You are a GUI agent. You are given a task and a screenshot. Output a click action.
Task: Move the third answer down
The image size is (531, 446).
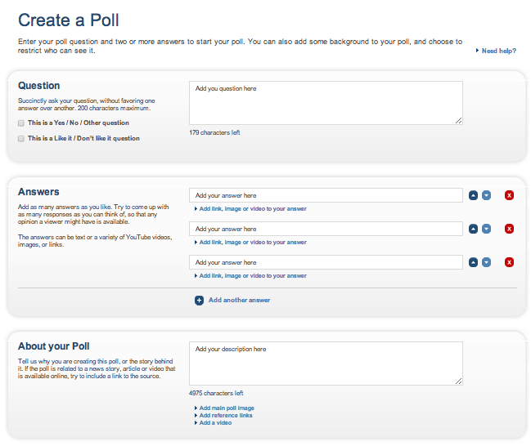[x=486, y=262]
